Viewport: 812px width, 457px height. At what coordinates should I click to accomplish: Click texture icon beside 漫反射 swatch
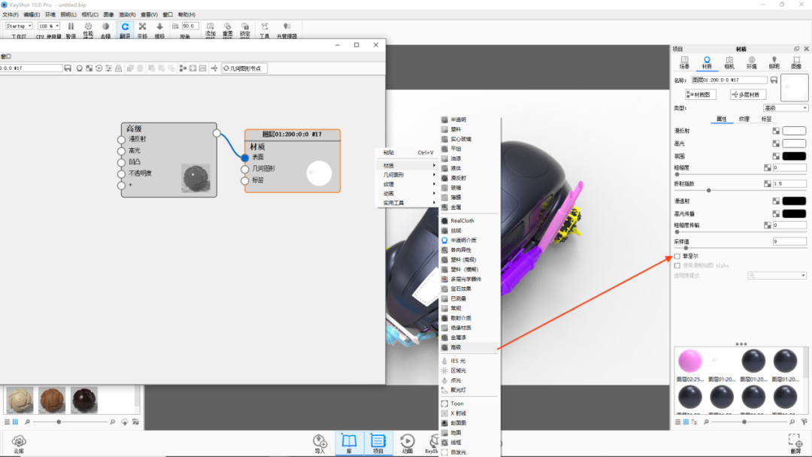776,131
